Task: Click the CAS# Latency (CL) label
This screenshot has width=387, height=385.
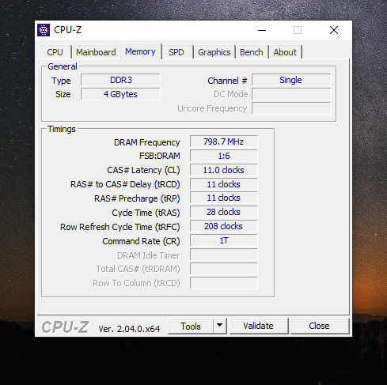Action: pos(143,170)
